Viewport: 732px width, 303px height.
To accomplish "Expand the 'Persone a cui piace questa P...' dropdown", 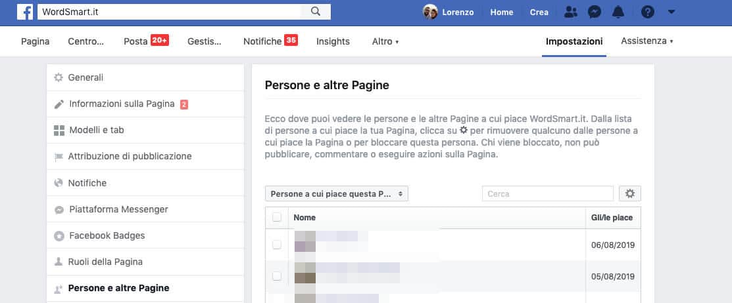I will pyautogui.click(x=337, y=193).
